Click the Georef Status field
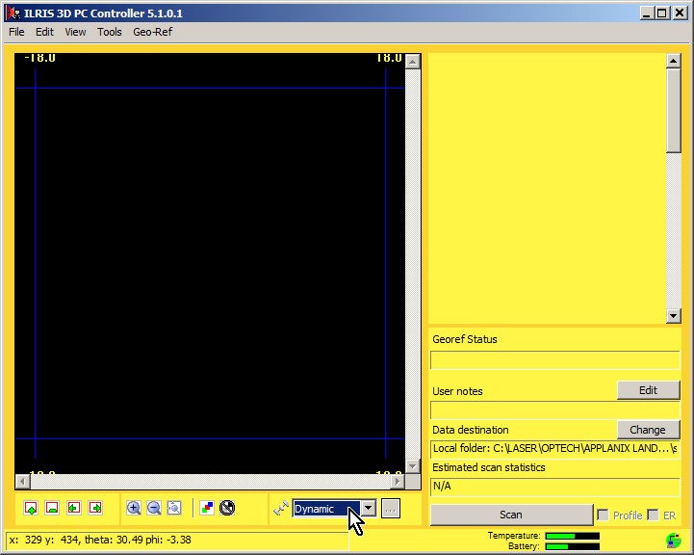The image size is (694, 555). [555, 360]
